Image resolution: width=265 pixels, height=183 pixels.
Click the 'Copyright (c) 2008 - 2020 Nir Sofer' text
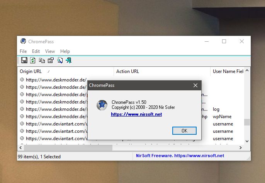tap(143, 107)
